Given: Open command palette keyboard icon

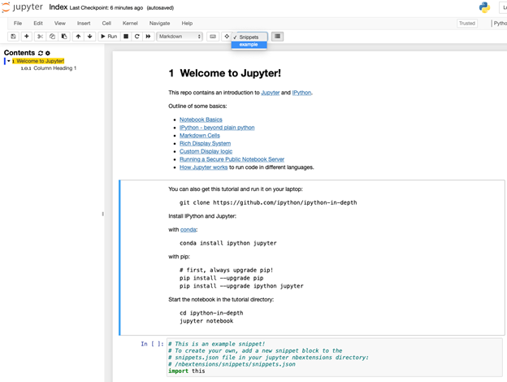Looking at the screenshot, I should [213, 37].
